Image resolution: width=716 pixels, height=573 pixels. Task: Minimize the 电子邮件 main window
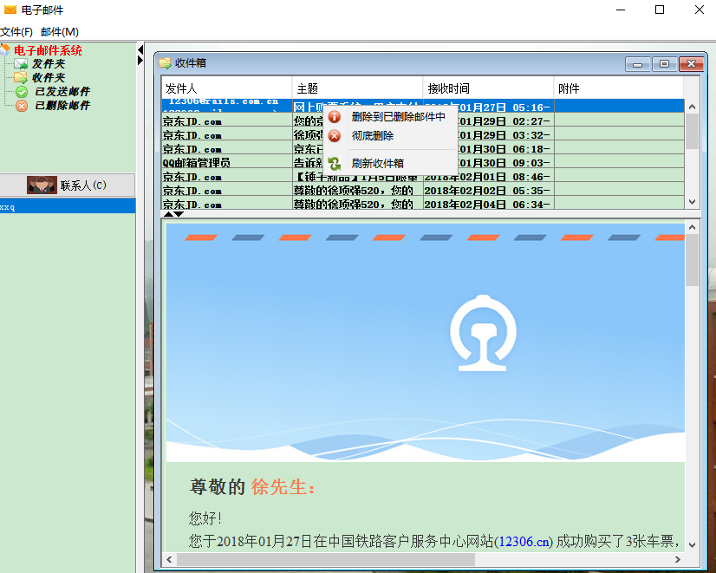pyautogui.click(x=621, y=10)
